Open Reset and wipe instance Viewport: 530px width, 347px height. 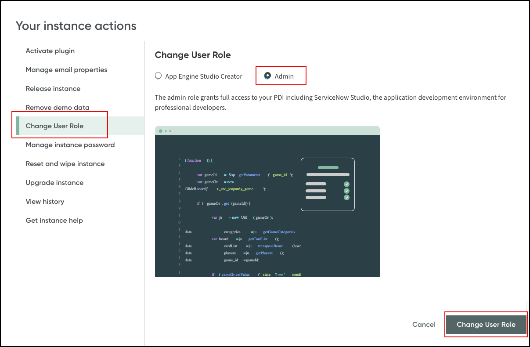point(65,164)
